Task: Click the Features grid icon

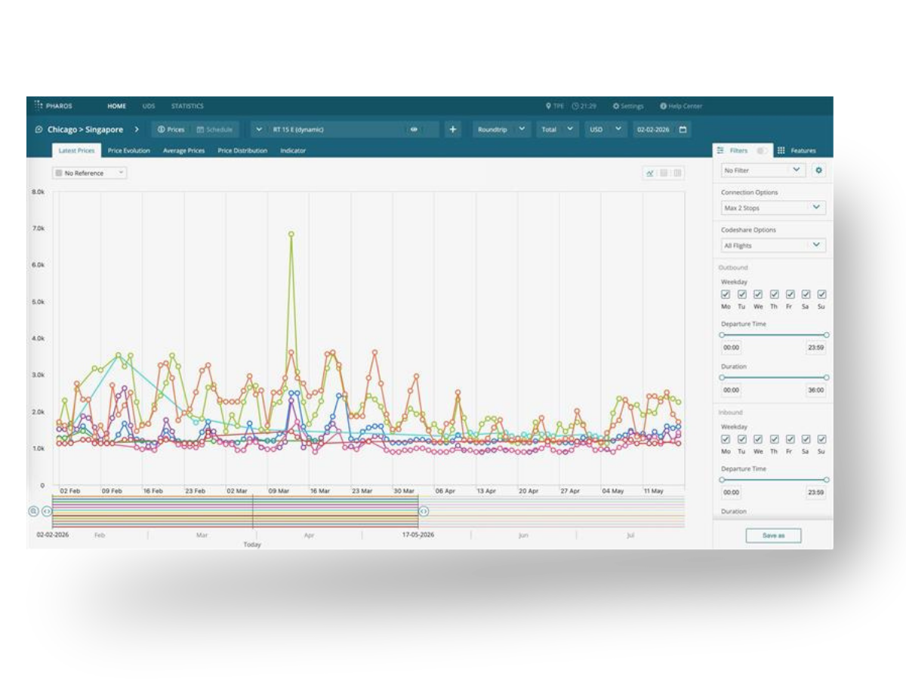Action: [781, 150]
